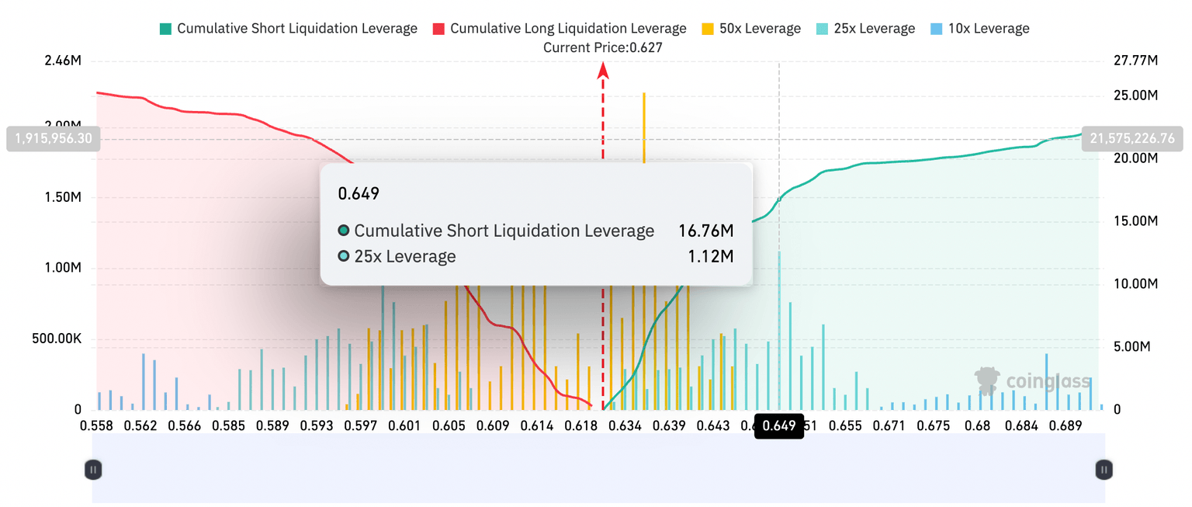Viewport: 1192px width, 507px height.
Task: Click the 0.649 tooltip header
Action: 359,193
